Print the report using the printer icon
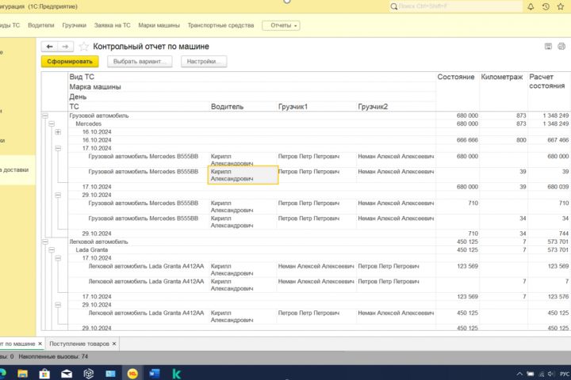This screenshot has height=380, width=571. (561, 46)
